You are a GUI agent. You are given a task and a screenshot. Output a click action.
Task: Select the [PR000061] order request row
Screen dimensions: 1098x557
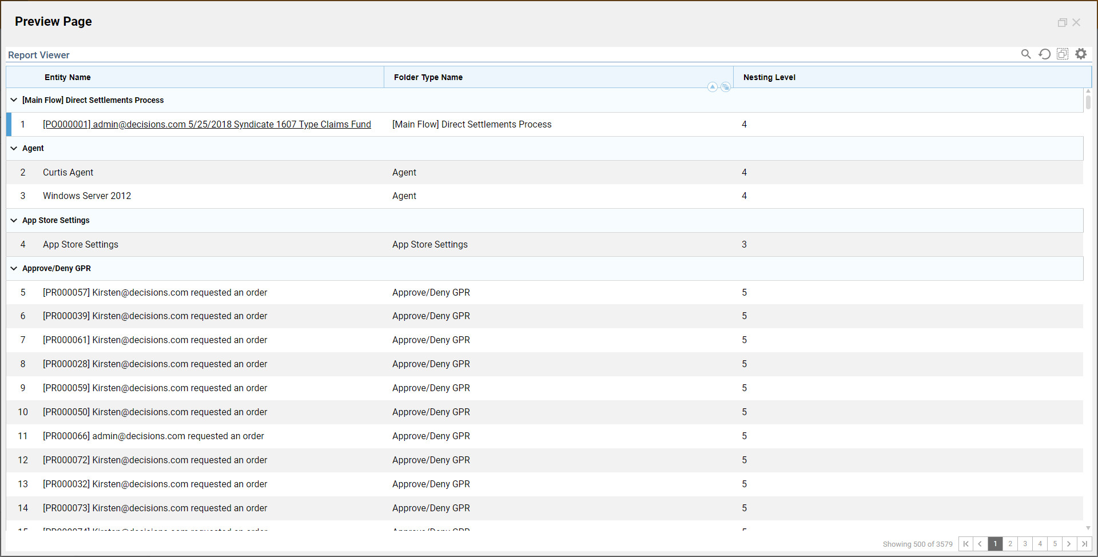(544, 340)
